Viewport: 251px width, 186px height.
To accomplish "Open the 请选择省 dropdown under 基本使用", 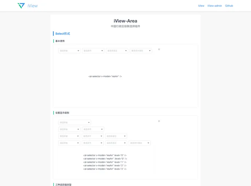I will pos(69,51).
